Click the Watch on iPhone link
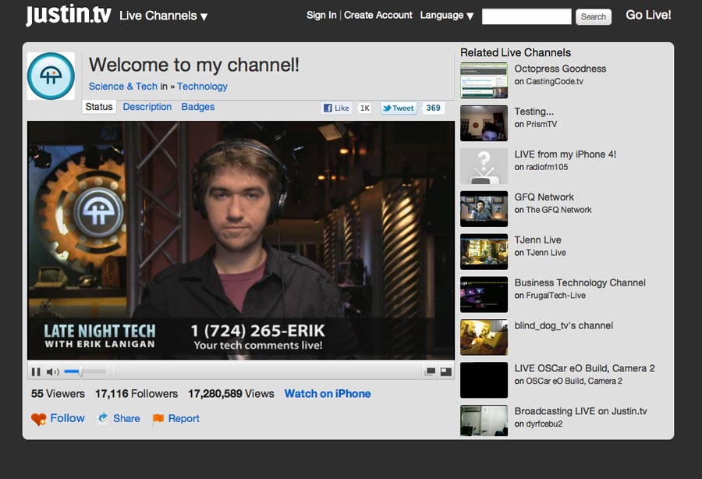Screen dimensions: 702x479 [328, 394]
